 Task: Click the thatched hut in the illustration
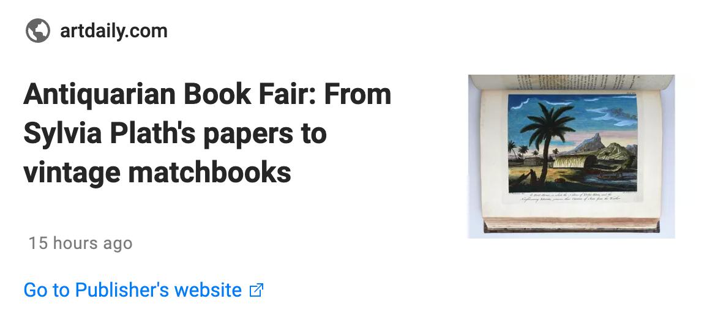pyautogui.click(x=574, y=161)
